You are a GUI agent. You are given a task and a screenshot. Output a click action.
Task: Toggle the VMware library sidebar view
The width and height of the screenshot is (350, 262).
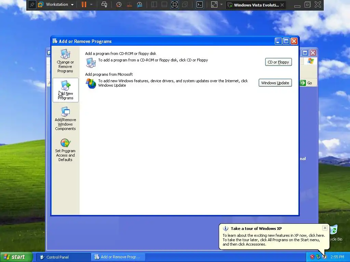tap(154, 4)
